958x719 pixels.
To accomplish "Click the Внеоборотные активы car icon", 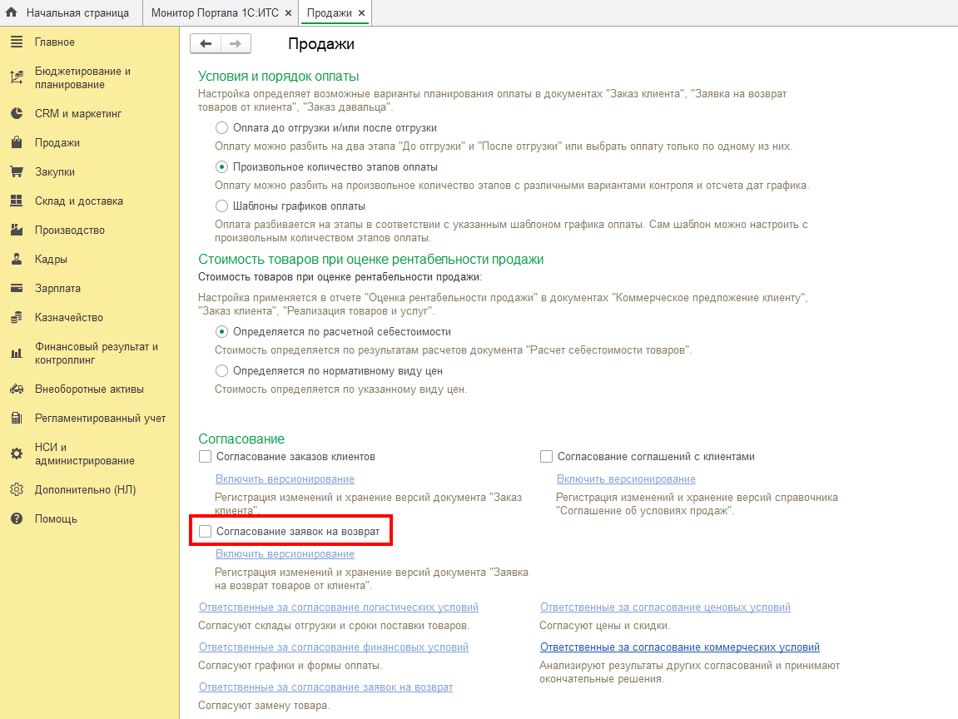I will 17,389.
